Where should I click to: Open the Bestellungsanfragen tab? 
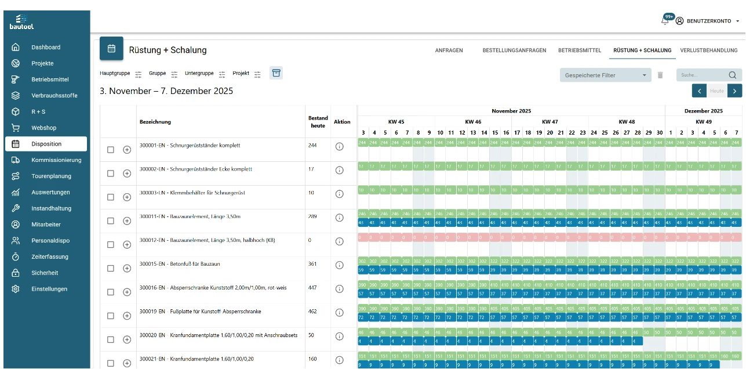point(514,50)
